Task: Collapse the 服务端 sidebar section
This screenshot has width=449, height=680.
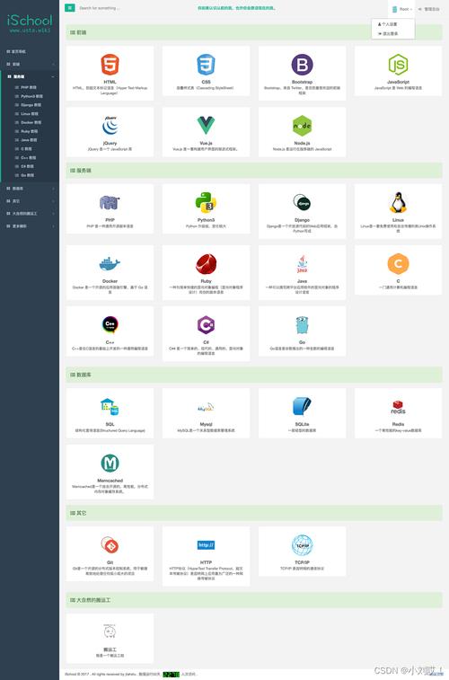Action: 30,76
